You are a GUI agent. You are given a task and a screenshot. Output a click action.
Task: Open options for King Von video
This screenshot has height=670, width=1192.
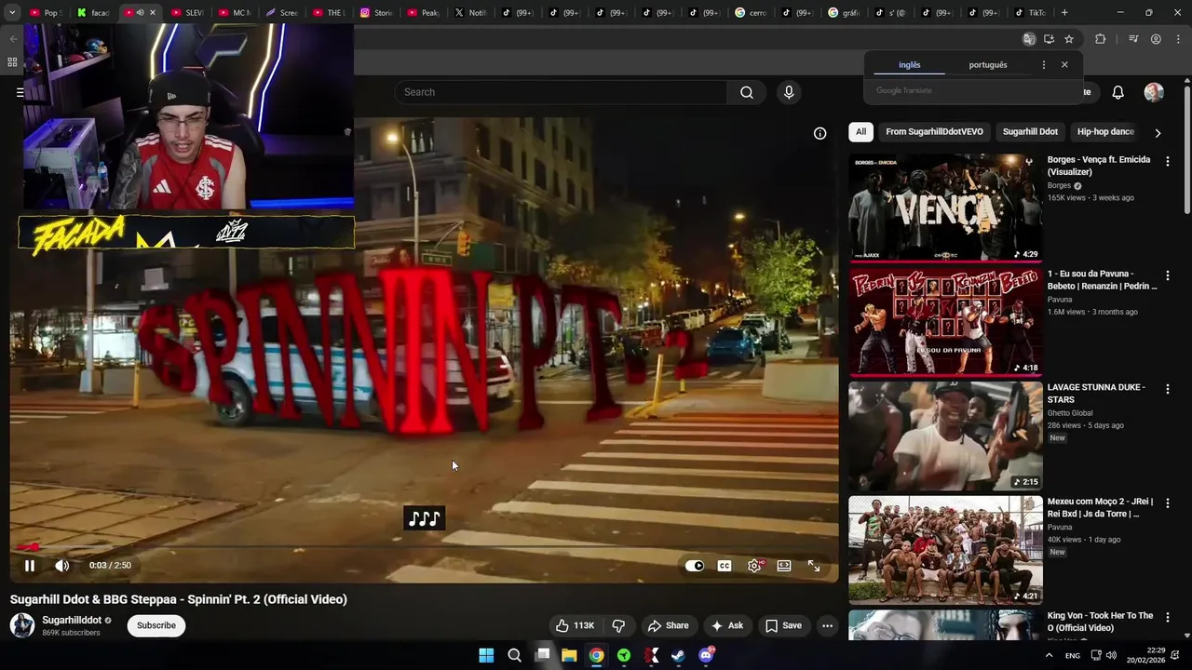click(1167, 617)
